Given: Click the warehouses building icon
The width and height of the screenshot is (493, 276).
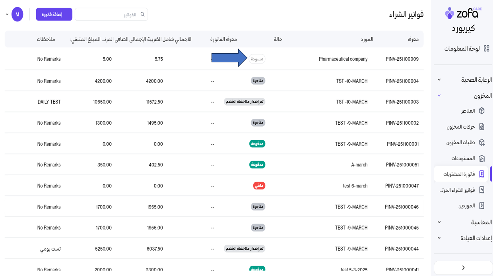Looking at the screenshot, I should (x=481, y=158).
